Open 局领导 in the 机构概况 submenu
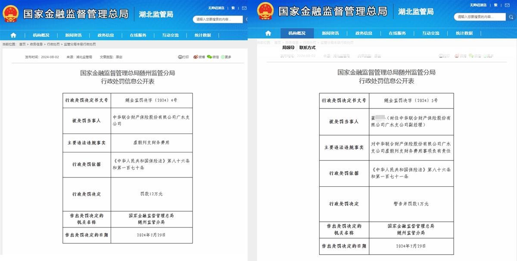The width and height of the screenshot is (517, 261). (x=288, y=48)
